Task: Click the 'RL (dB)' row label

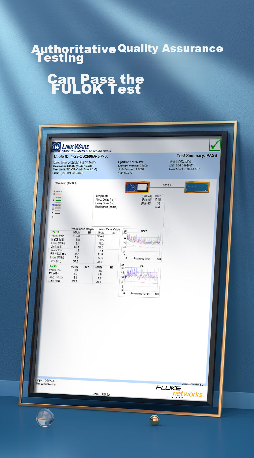Action: pos(54,273)
